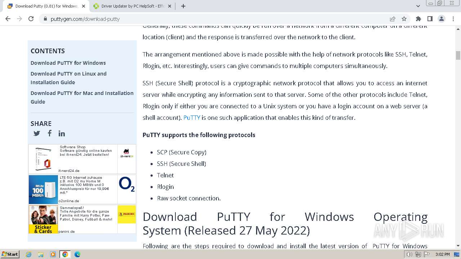Click the CONTENTS heading

48,51
